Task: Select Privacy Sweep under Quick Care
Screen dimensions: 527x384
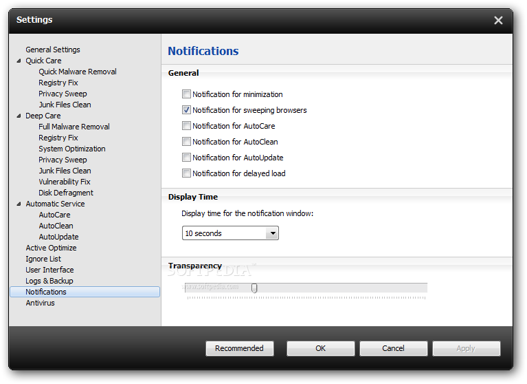Action: tap(63, 94)
